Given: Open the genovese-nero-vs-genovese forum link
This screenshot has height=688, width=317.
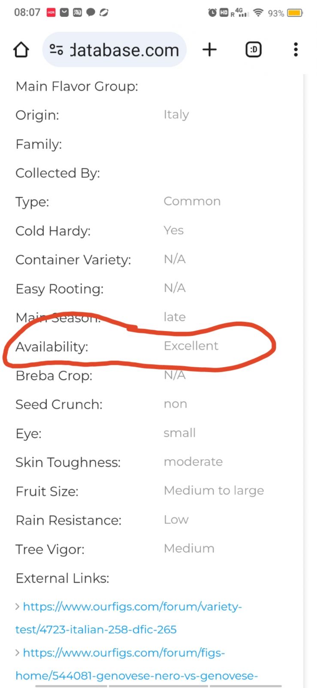Looking at the screenshot, I should 137,664.
